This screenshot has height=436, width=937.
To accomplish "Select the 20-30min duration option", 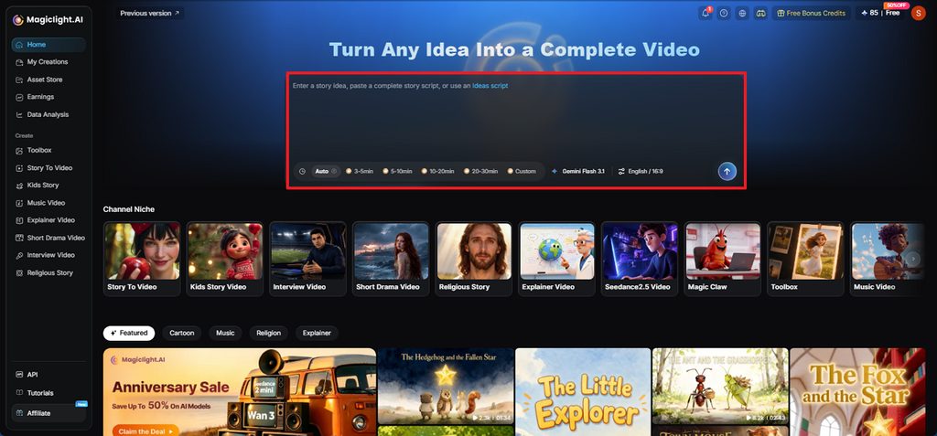I will pyautogui.click(x=480, y=172).
